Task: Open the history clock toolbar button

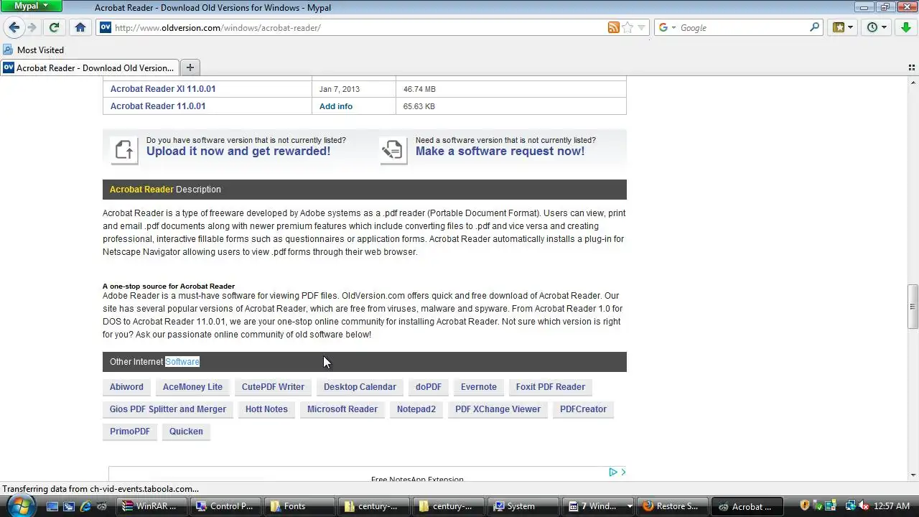Action: point(877,27)
